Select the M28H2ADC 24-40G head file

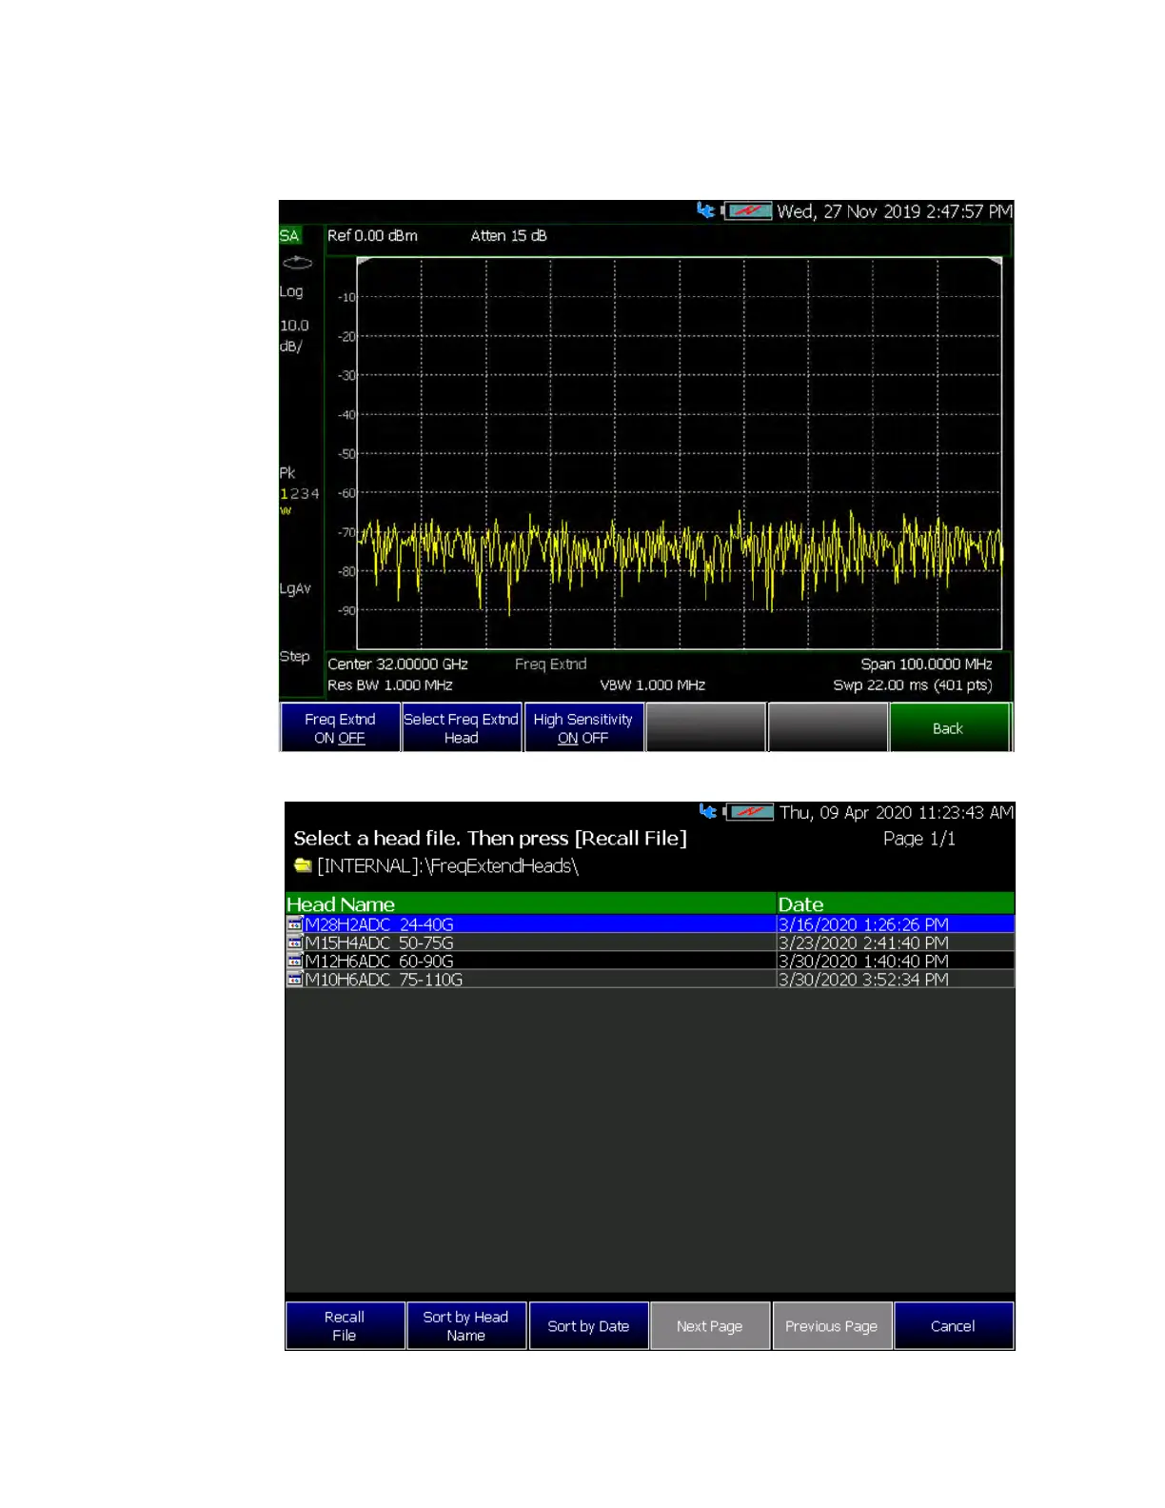pos(650,924)
